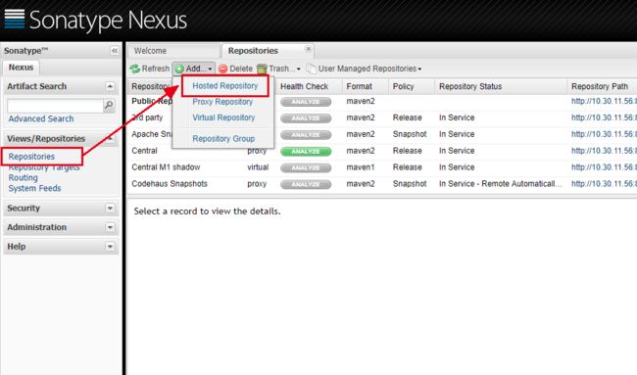Click the Sonatype Nexus logo
Viewport: 637px width, 375px height.
click(96, 20)
